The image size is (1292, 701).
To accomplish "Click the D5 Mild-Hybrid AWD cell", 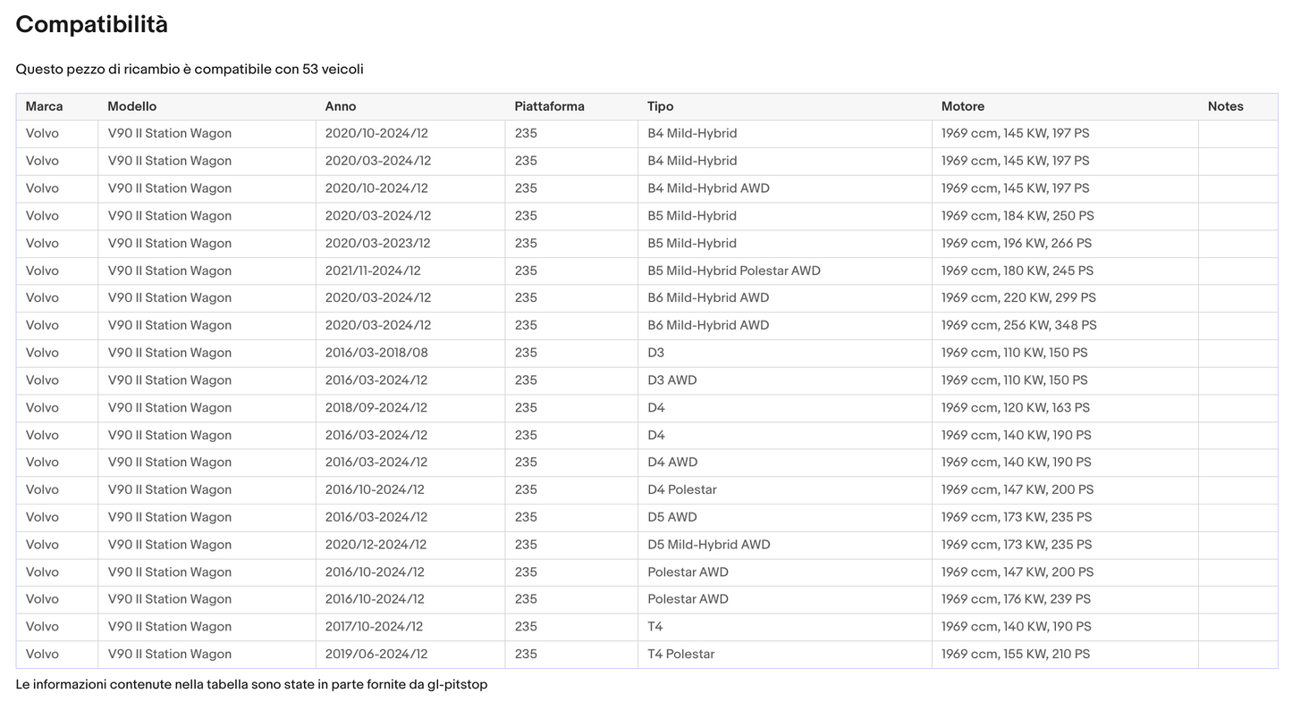I will coord(708,545).
